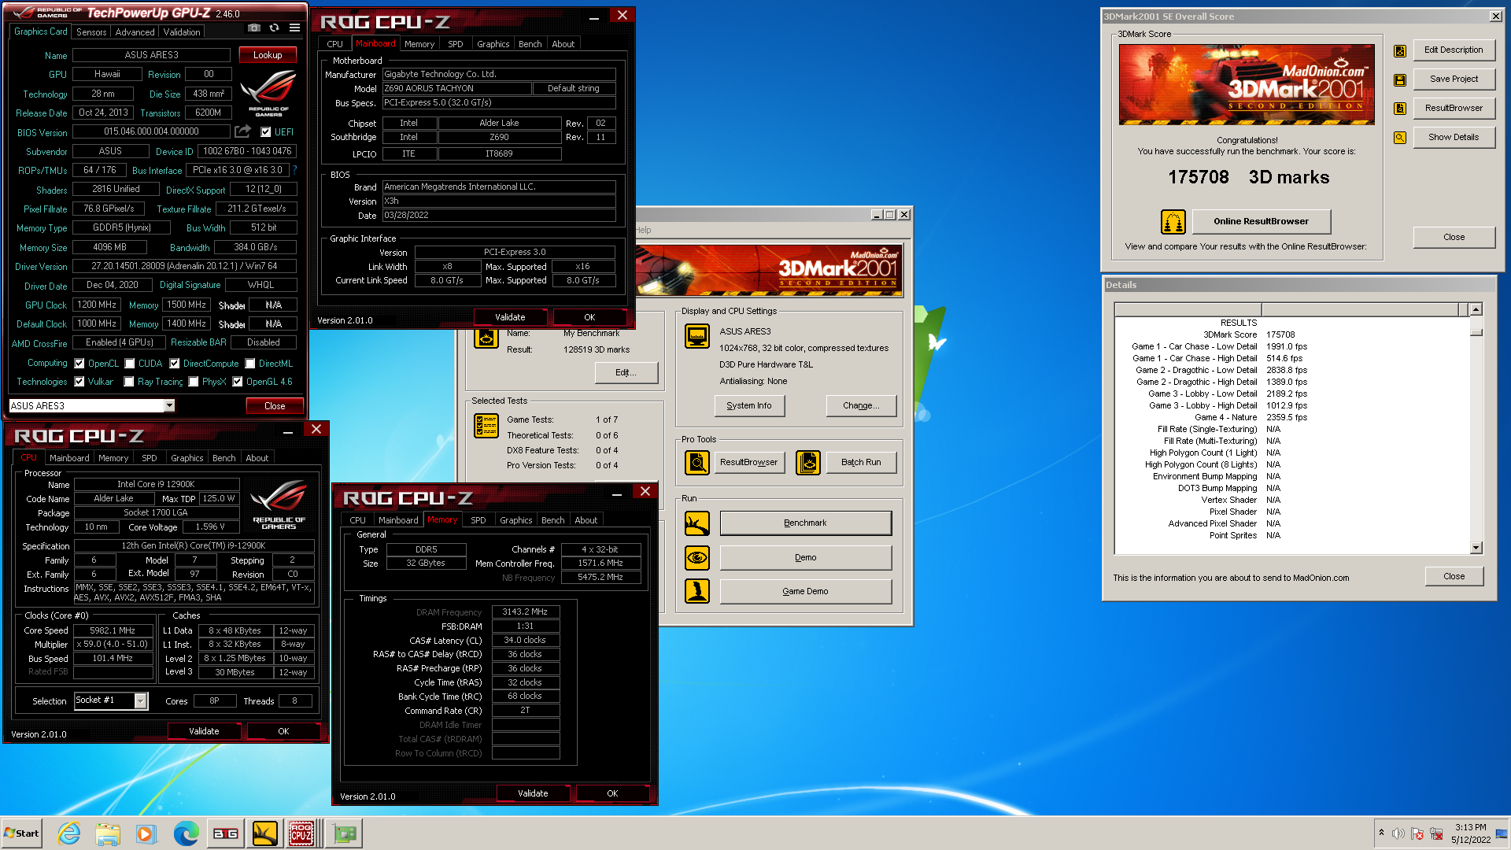The height and width of the screenshot is (850, 1511).
Task: Toggle the UEFI checkbox
Action: click(x=265, y=132)
